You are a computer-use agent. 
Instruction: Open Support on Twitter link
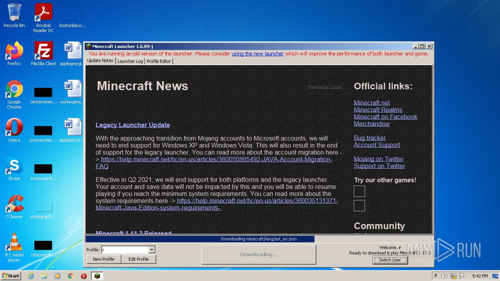click(x=379, y=166)
